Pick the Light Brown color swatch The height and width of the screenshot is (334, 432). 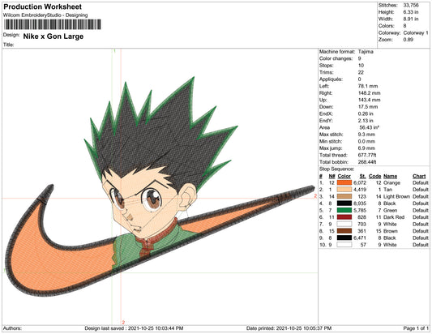(x=344, y=196)
